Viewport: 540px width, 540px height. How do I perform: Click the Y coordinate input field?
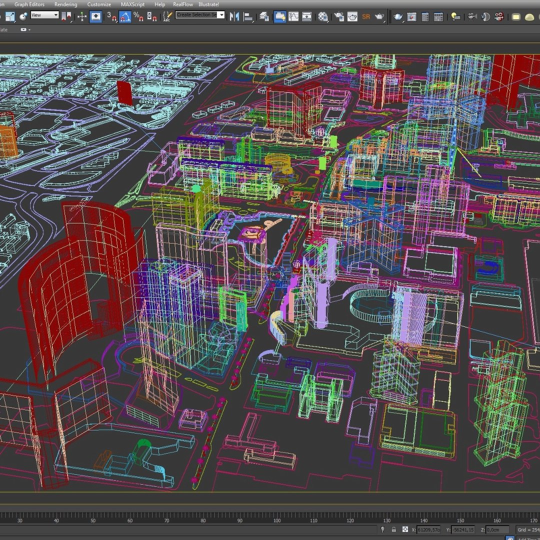point(463,529)
